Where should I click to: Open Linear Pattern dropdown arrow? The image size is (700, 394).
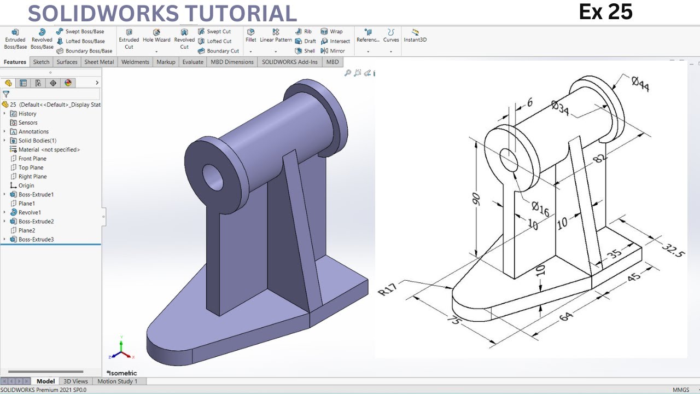(276, 51)
